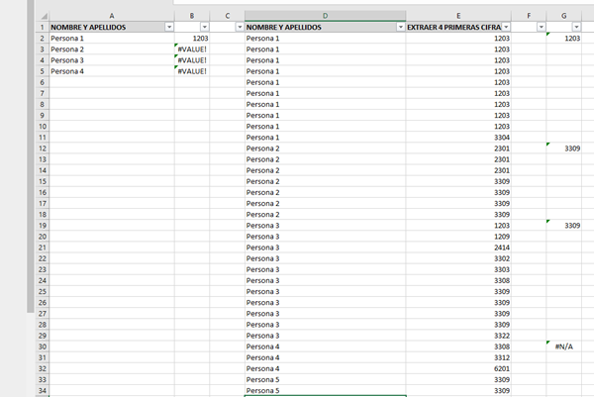Select column B header
Image resolution: width=594 pixels, height=397 pixels.
click(192, 16)
